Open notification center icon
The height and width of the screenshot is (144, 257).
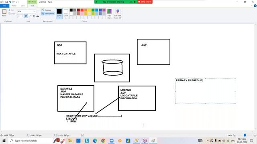pyautogui.click(x=252, y=140)
